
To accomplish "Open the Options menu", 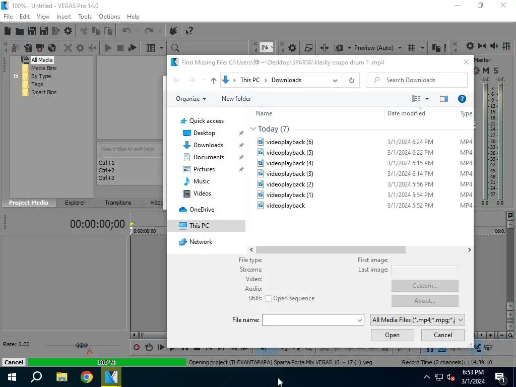I will pyautogui.click(x=109, y=17).
